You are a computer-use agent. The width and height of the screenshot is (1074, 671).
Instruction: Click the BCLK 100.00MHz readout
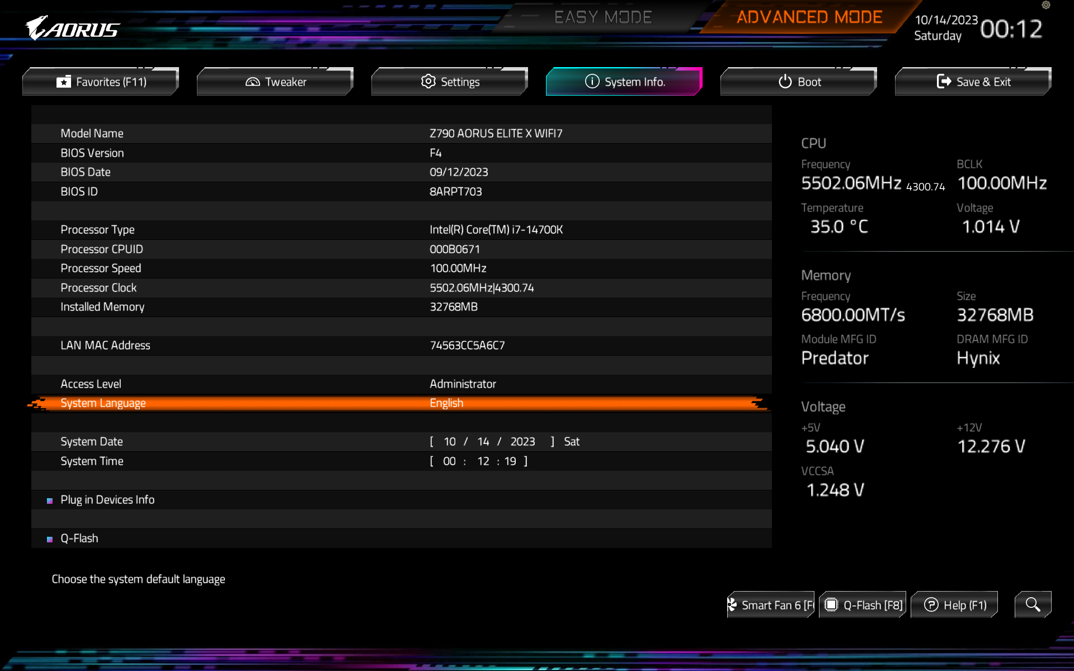point(1002,183)
